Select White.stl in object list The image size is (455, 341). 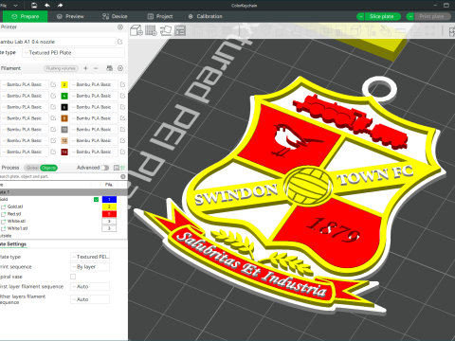pyautogui.click(x=16, y=221)
